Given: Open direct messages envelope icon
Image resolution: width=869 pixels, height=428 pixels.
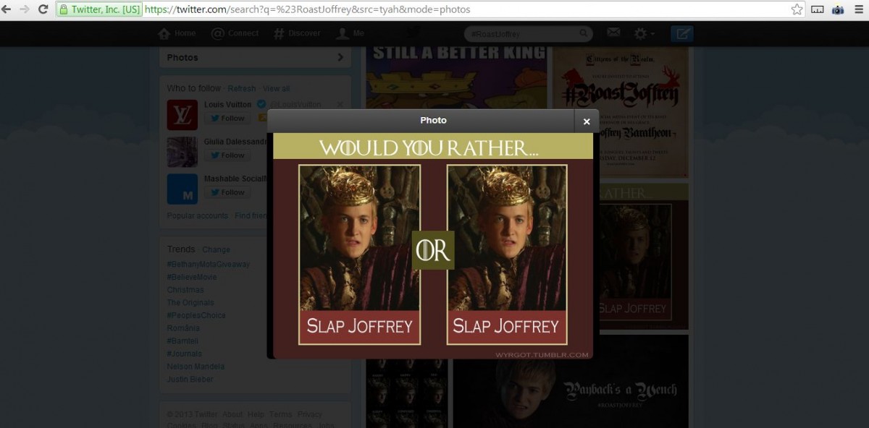Looking at the screenshot, I should [613, 33].
